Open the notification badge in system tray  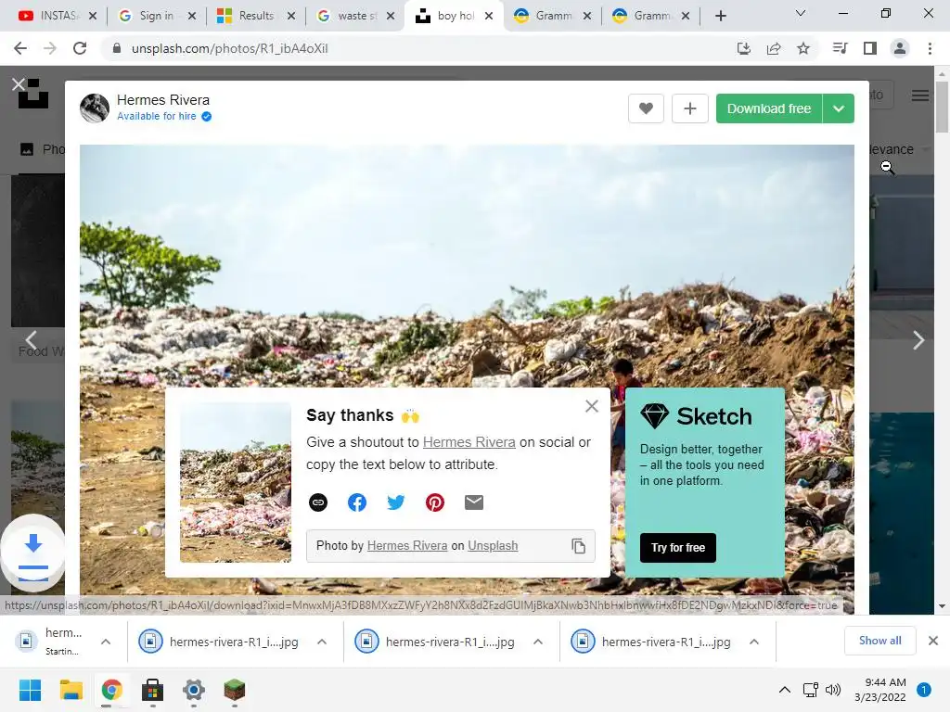(924, 690)
